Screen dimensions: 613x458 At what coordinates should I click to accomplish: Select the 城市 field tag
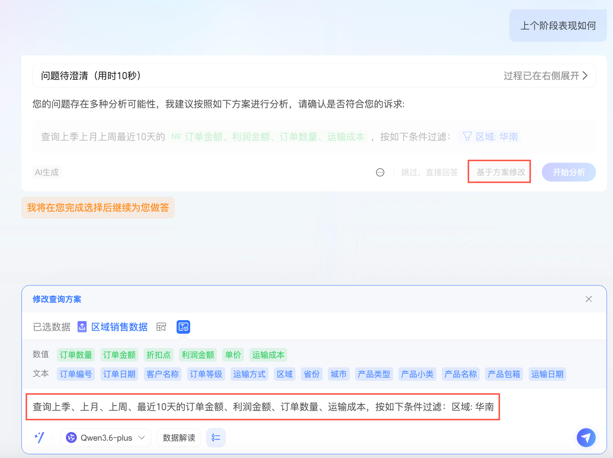[339, 374]
